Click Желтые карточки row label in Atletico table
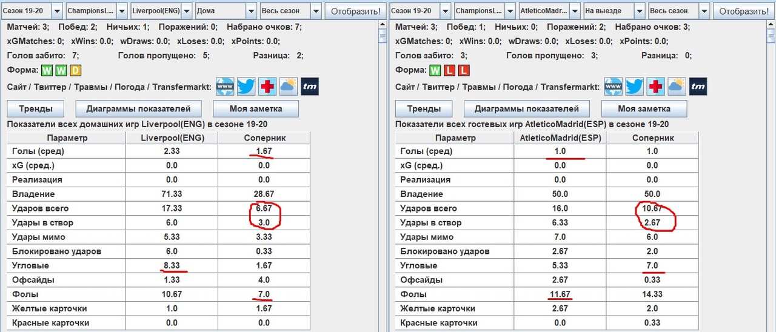Viewport: 776px width, 332px height. tap(439, 309)
